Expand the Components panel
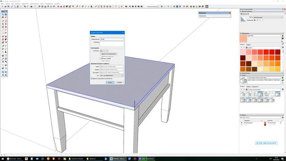The image size is (286, 161). click(x=241, y=73)
